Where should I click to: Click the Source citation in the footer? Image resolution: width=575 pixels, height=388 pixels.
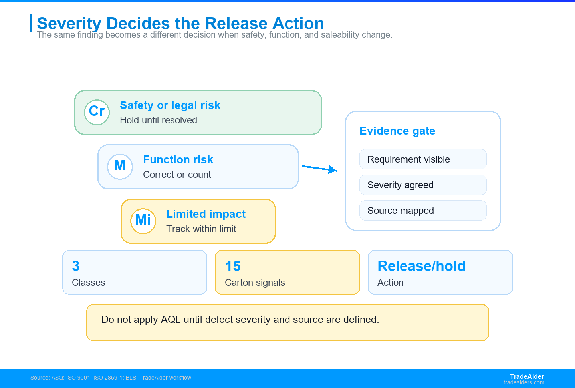coord(111,378)
